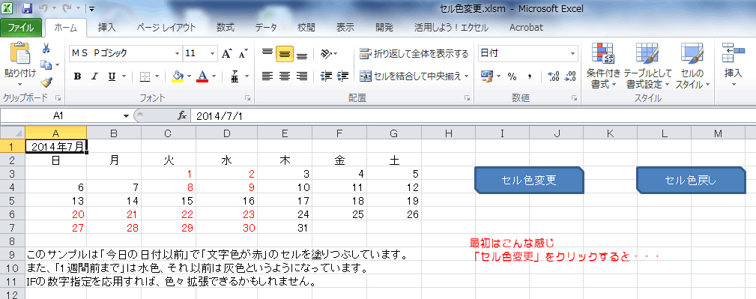This screenshot has width=756, height=299.
Task: Click the Paste clipboard icon
Action: point(19,53)
